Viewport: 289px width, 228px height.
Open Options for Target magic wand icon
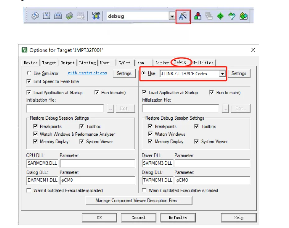click(x=183, y=16)
